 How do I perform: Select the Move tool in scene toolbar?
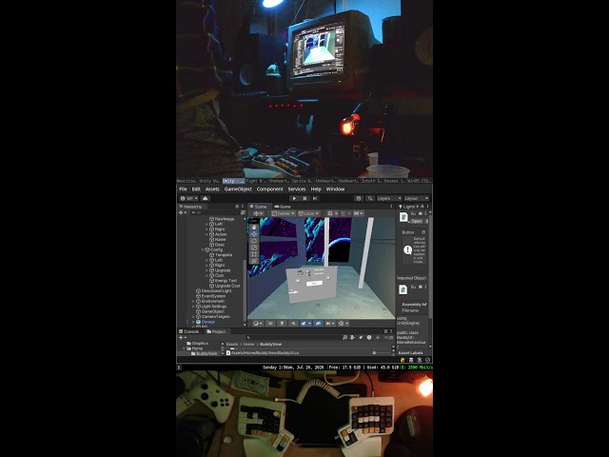tap(254, 233)
